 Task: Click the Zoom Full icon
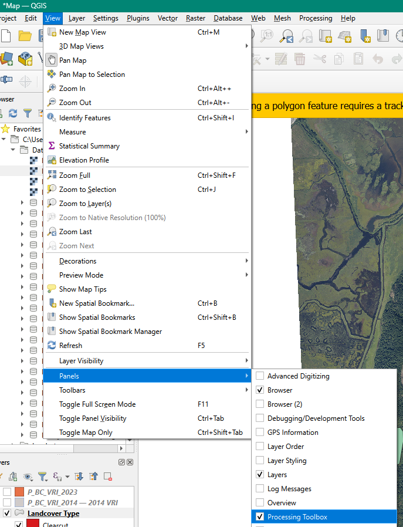pos(52,175)
